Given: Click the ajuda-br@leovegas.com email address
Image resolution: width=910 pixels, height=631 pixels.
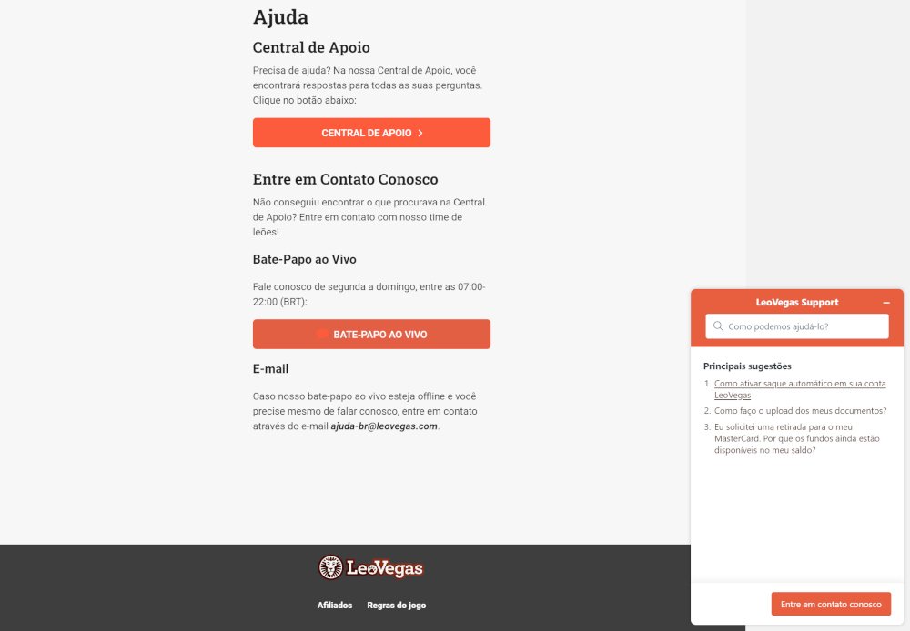Looking at the screenshot, I should point(384,426).
